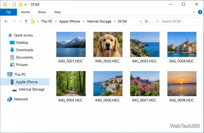Screen dimensions: 204x133
Task: Select This PC in the address breadcrumb
Action: tap(47, 21)
